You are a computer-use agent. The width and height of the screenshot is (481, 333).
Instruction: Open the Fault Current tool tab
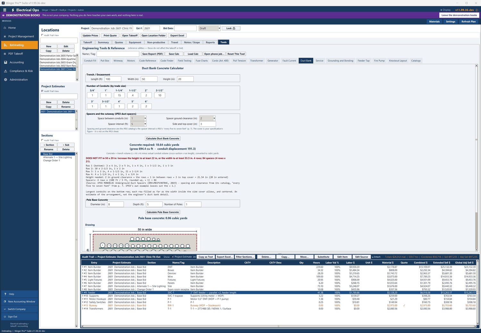pos(289,61)
